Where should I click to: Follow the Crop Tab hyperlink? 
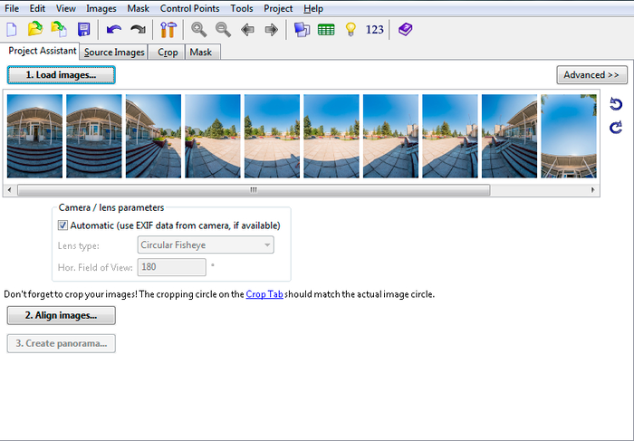coord(264,294)
